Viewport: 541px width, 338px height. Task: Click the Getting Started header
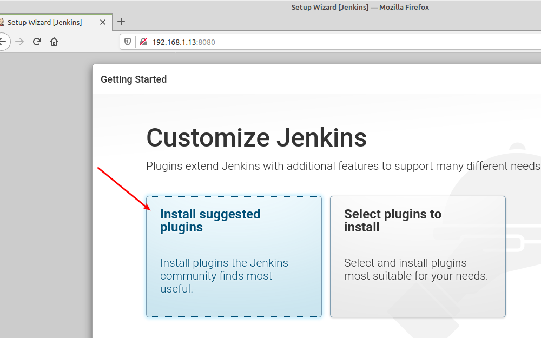pos(134,79)
